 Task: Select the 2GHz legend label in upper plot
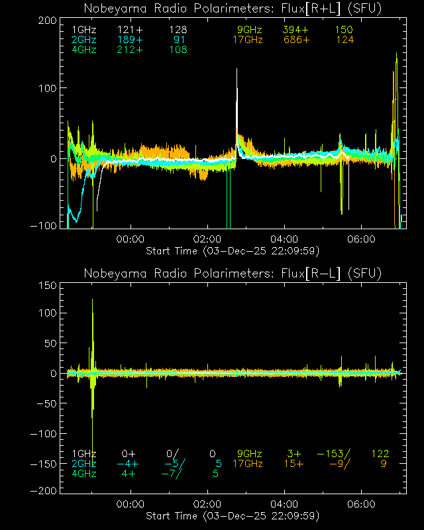pos(84,40)
